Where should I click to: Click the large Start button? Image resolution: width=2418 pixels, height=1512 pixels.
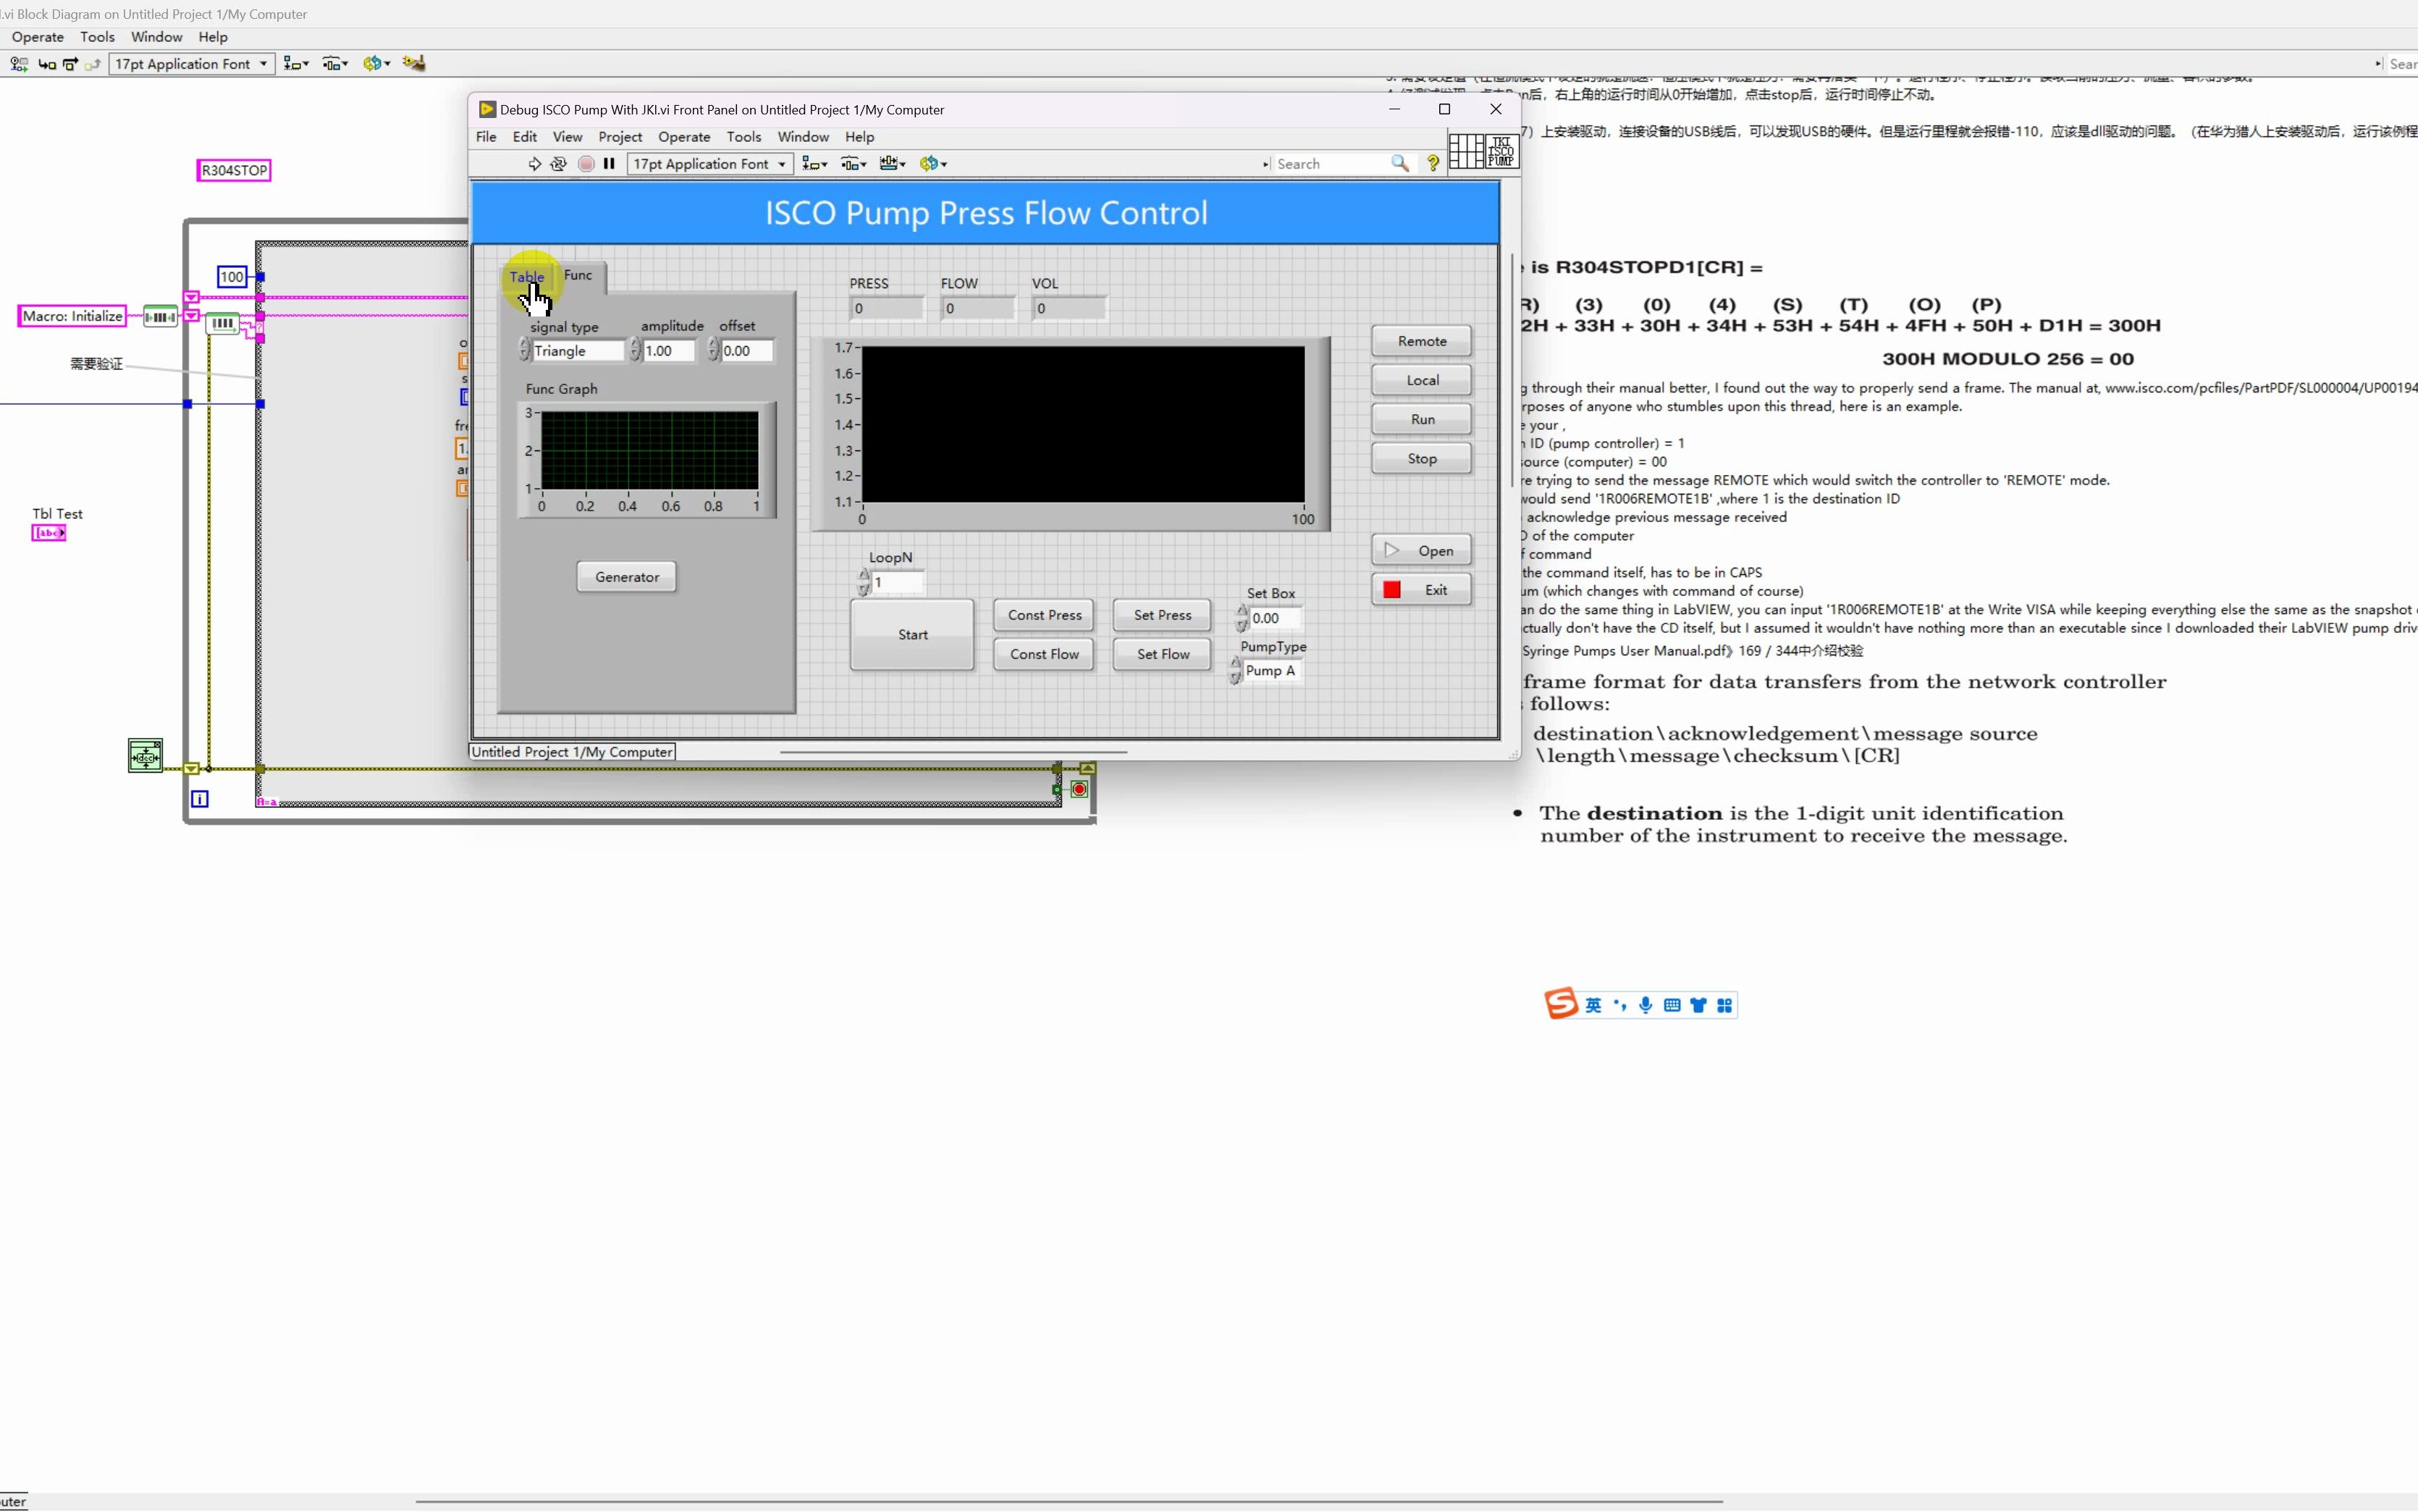coord(911,635)
